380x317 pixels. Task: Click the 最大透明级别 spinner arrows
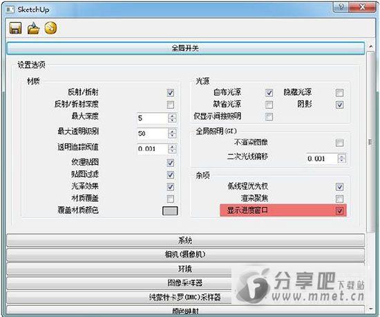pyautogui.click(x=172, y=134)
